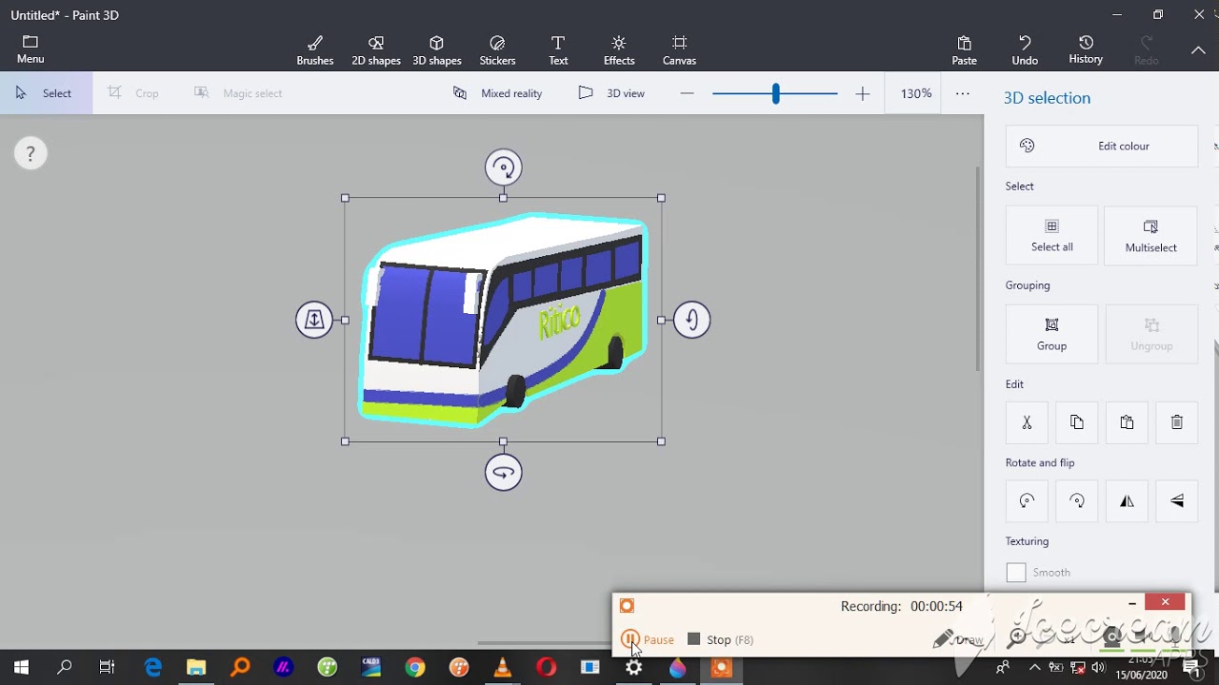
Task: Rotate the object left
Action: point(1027,501)
